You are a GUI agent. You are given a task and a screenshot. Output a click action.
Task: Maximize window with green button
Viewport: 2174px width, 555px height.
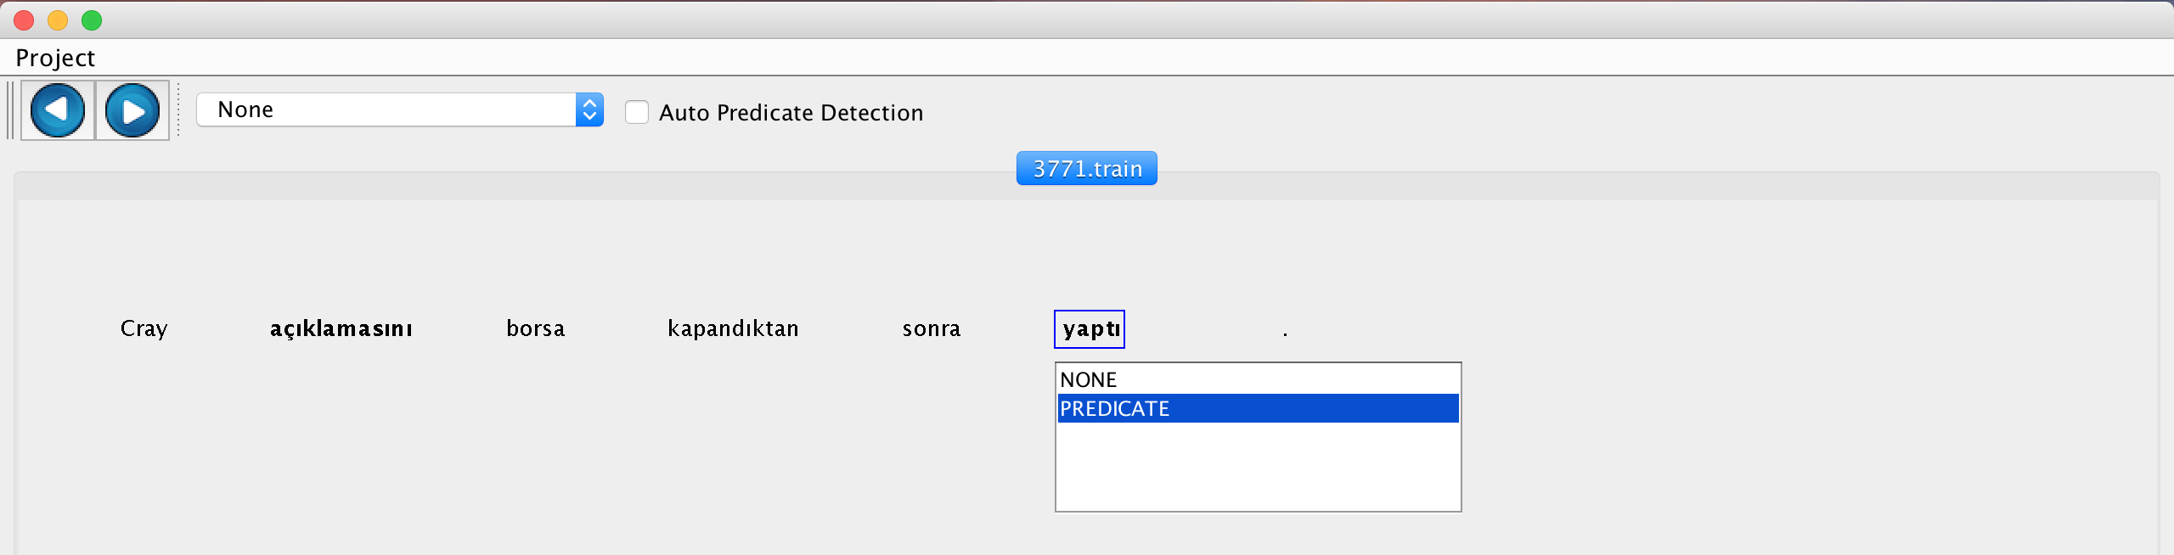[x=92, y=20]
